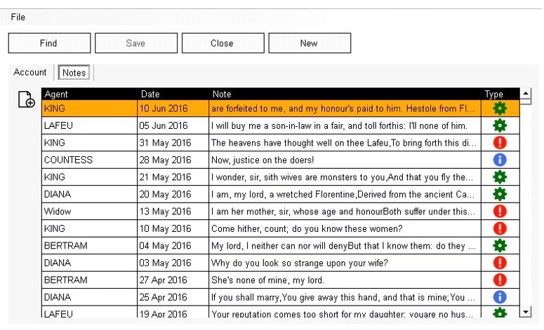
Task: Switch to the Account tab
Action: tap(30, 72)
